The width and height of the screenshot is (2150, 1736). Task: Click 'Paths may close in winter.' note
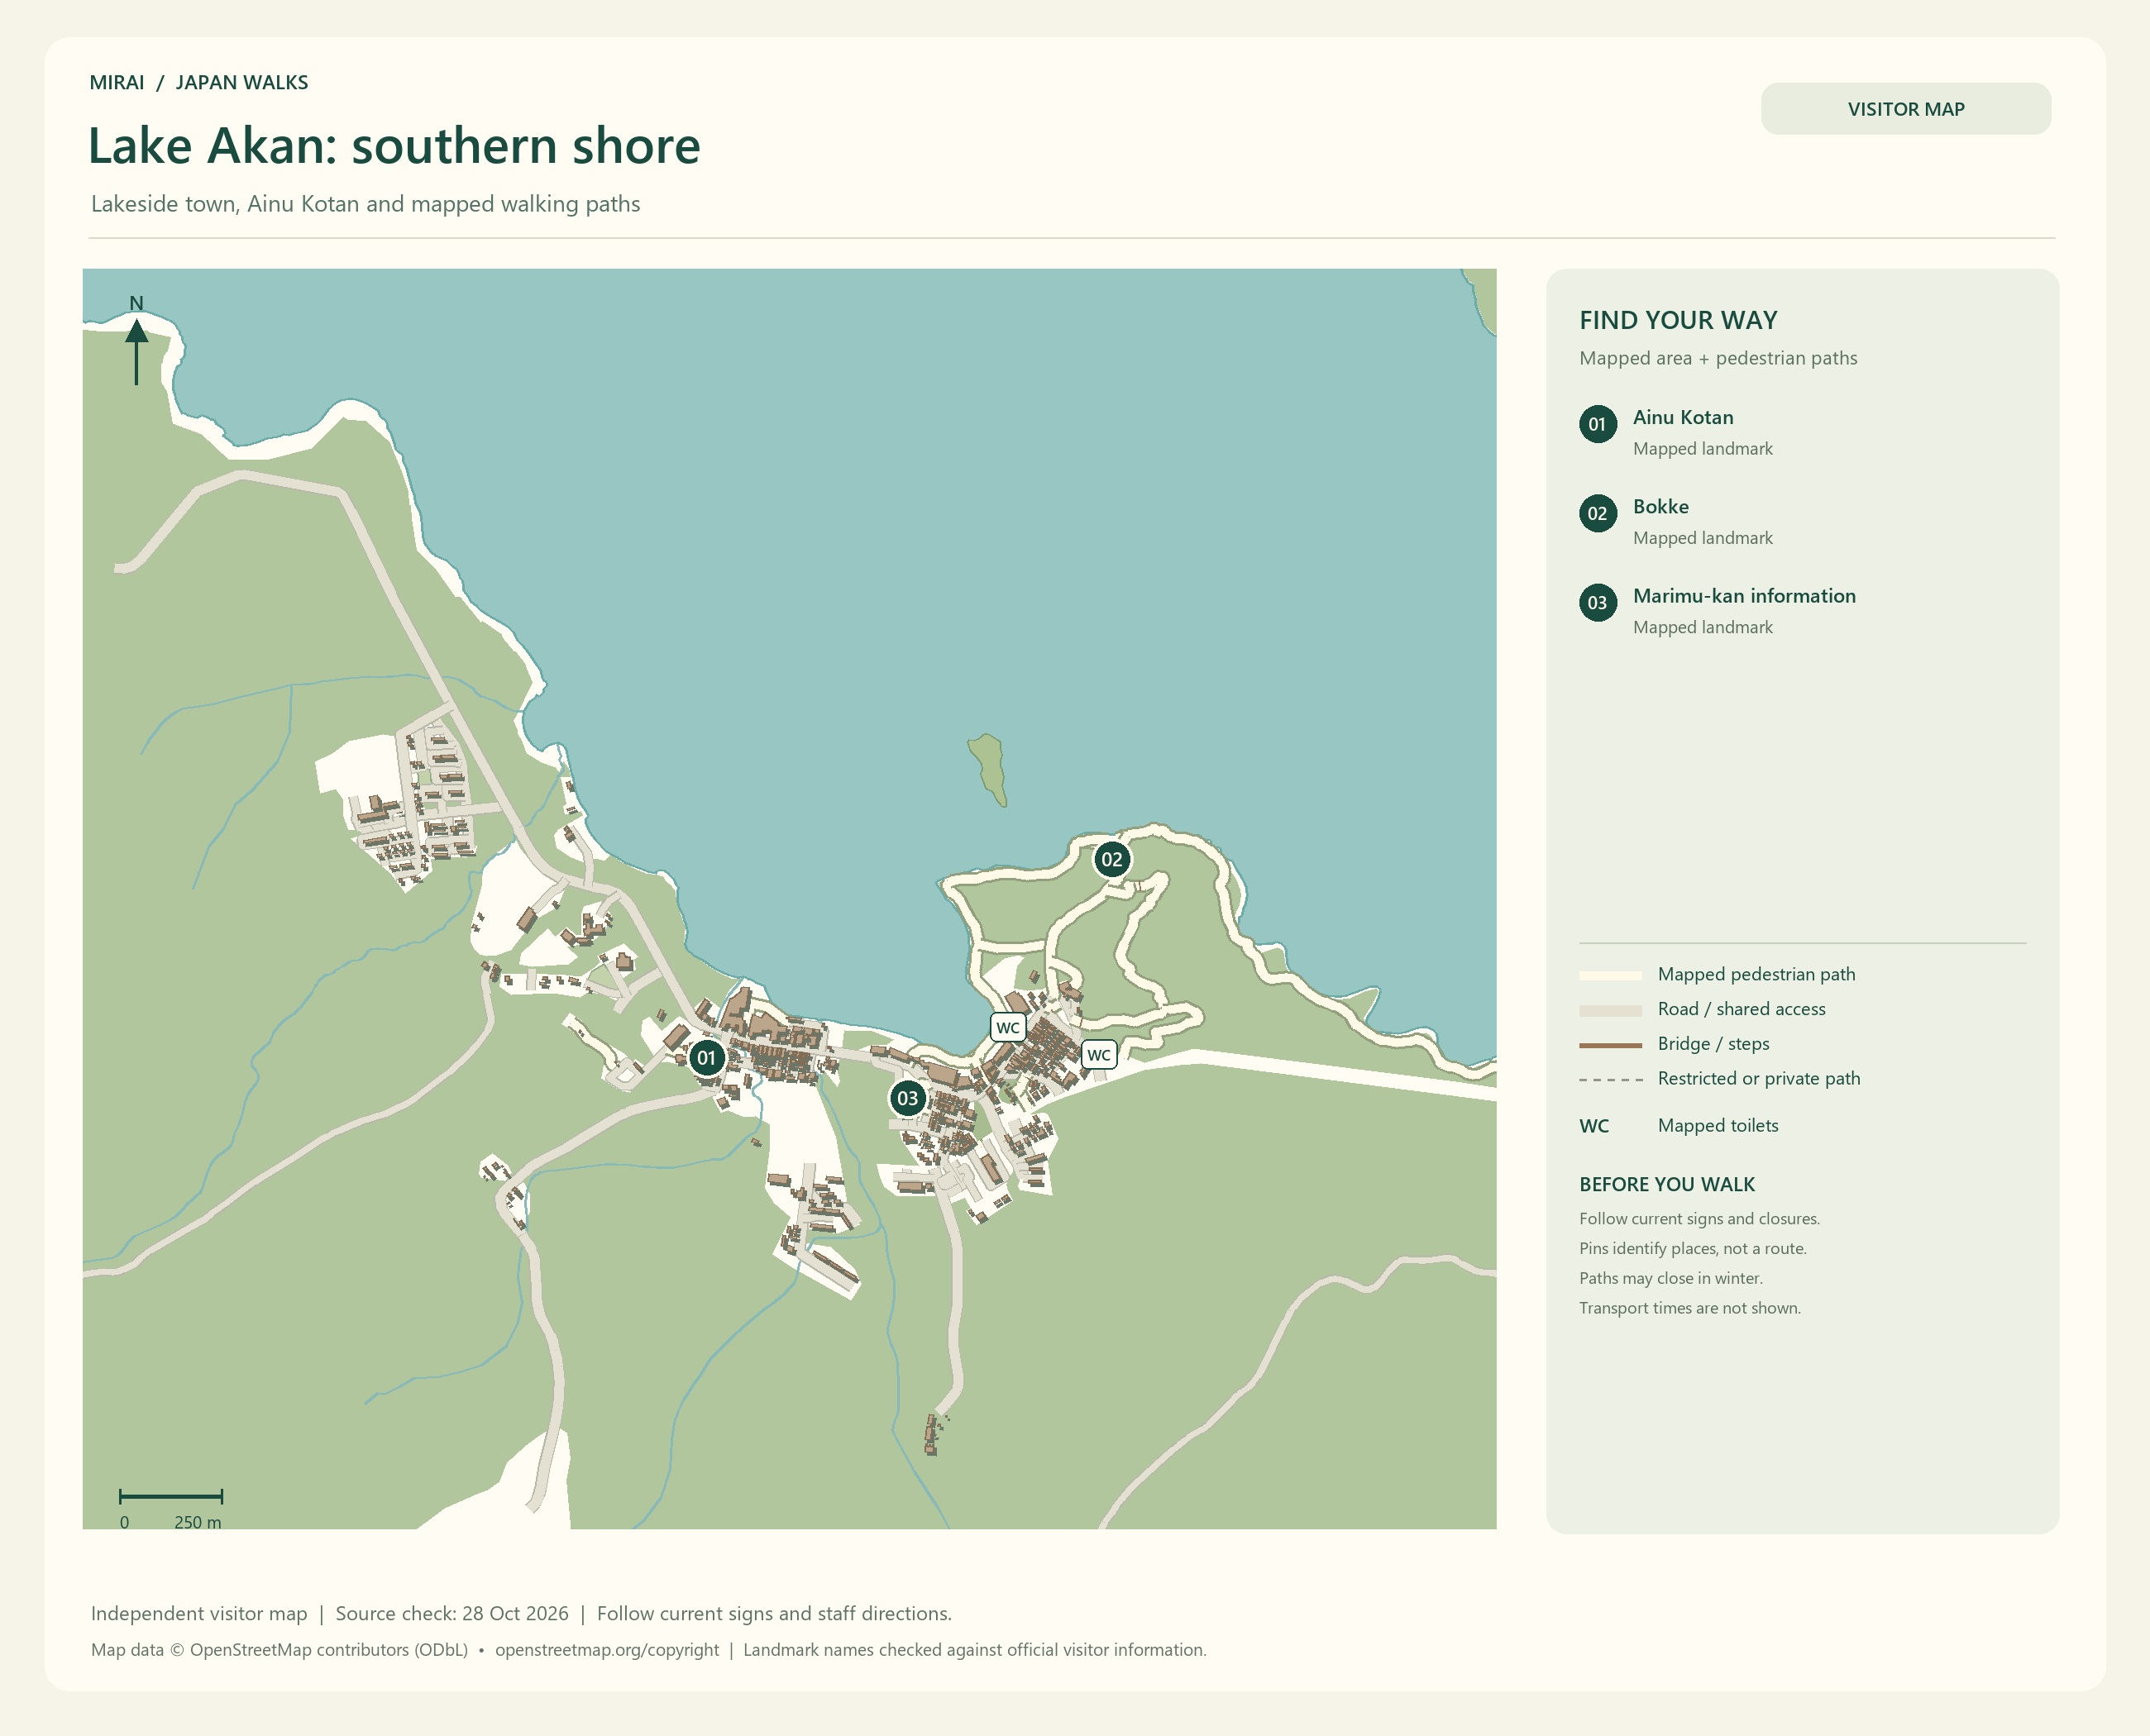[x=1670, y=1278]
